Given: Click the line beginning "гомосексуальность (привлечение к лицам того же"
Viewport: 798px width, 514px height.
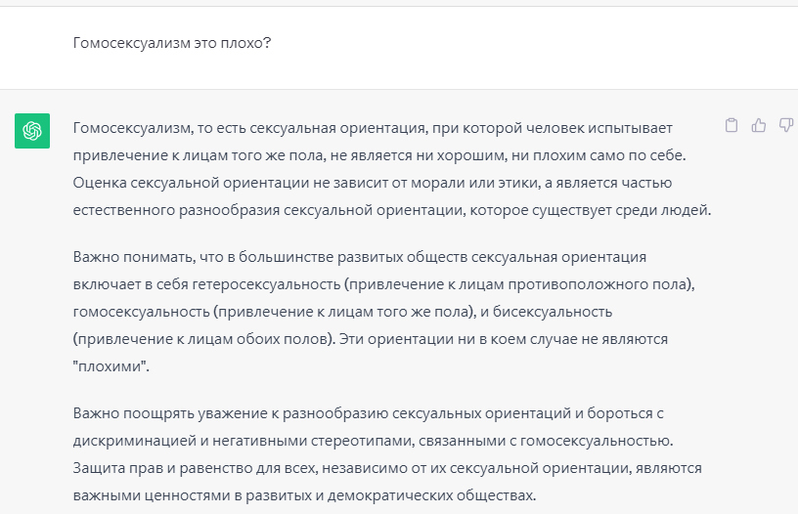Looking at the screenshot, I should point(342,312).
